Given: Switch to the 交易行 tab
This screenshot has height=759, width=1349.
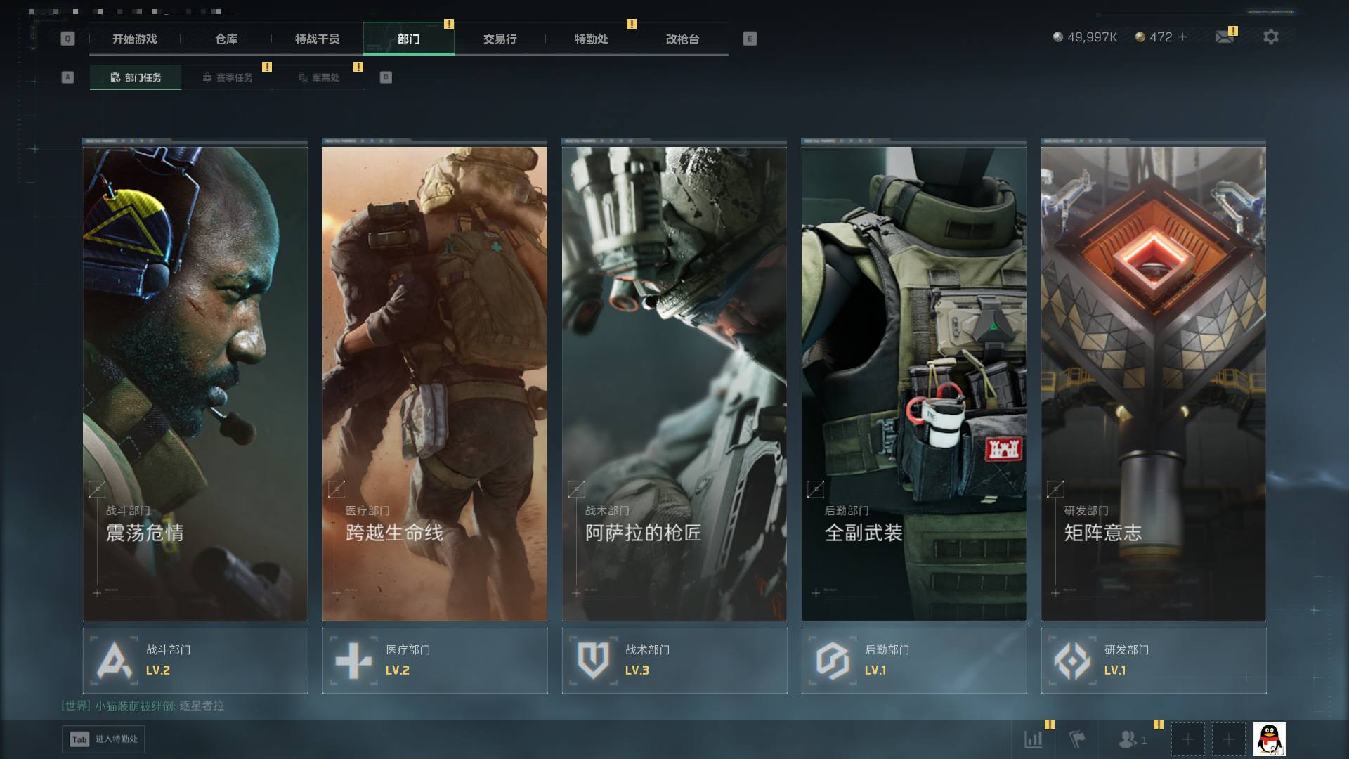Looking at the screenshot, I should [x=500, y=39].
